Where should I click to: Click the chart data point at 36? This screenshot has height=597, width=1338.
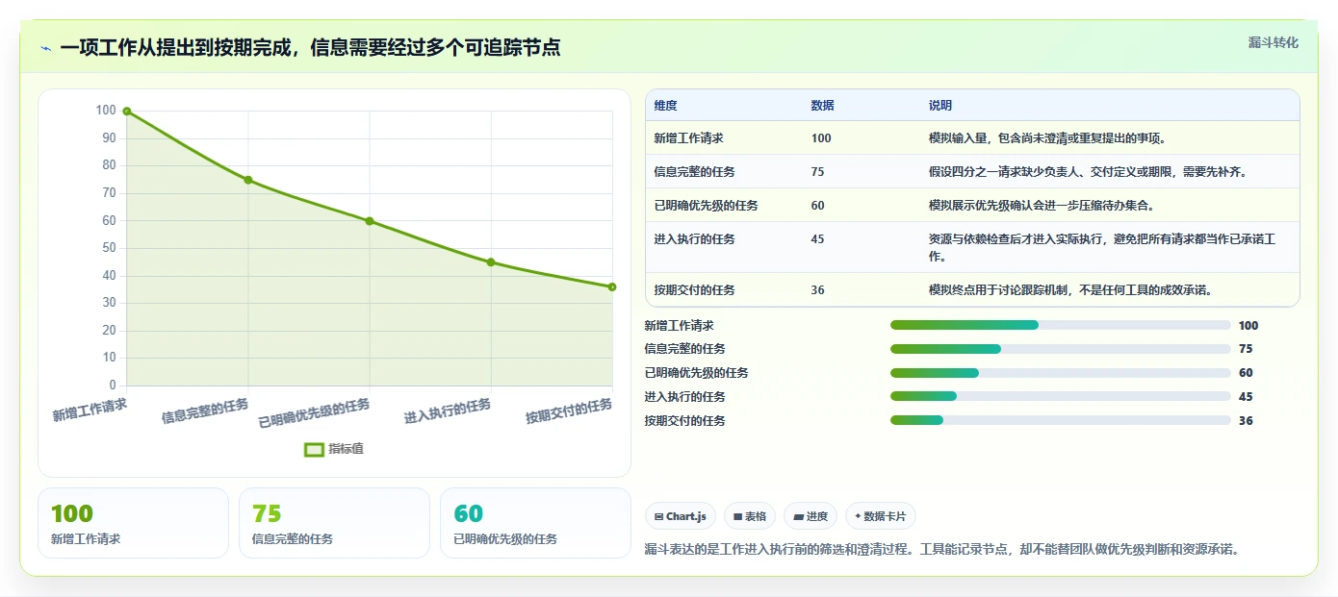coord(612,286)
